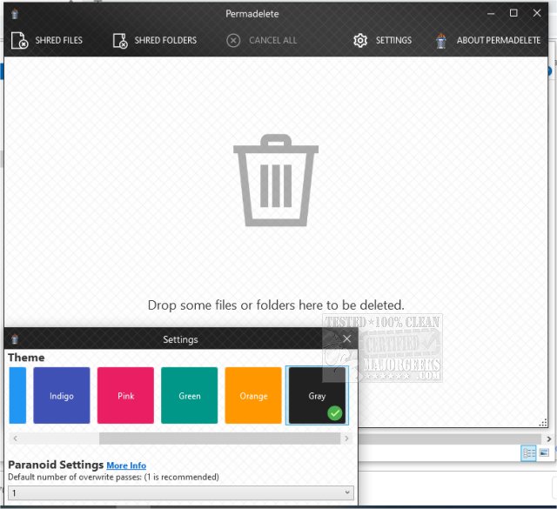The width and height of the screenshot is (557, 509).
Task: Click the Settings window title icon
Action: click(x=15, y=339)
